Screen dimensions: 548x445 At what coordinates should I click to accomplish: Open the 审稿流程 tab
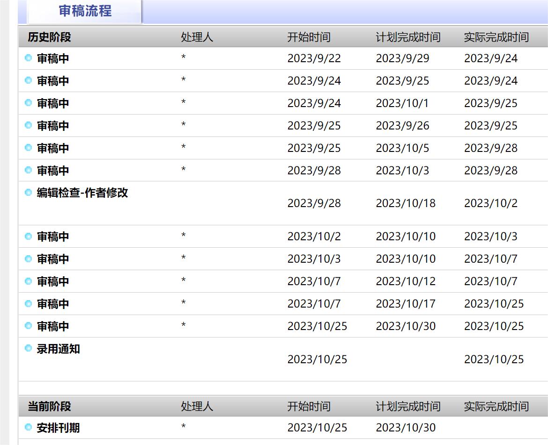[85, 11]
